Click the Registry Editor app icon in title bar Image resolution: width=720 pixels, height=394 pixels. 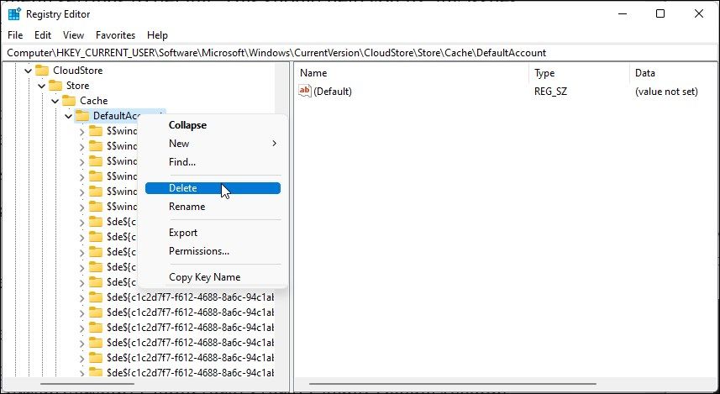point(14,13)
